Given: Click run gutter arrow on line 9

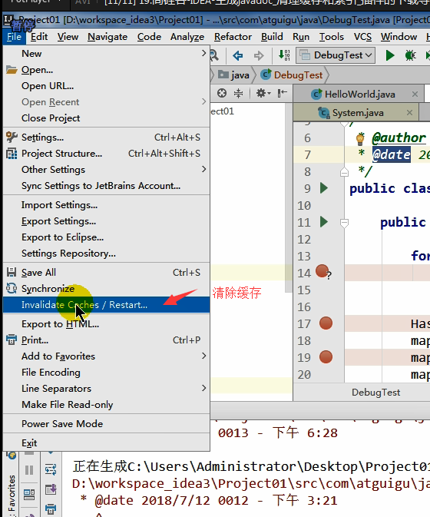Looking at the screenshot, I should coord(324,188).
